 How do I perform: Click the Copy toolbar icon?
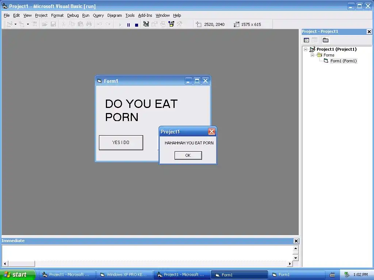pyautogui.click(x=72, y=24)
